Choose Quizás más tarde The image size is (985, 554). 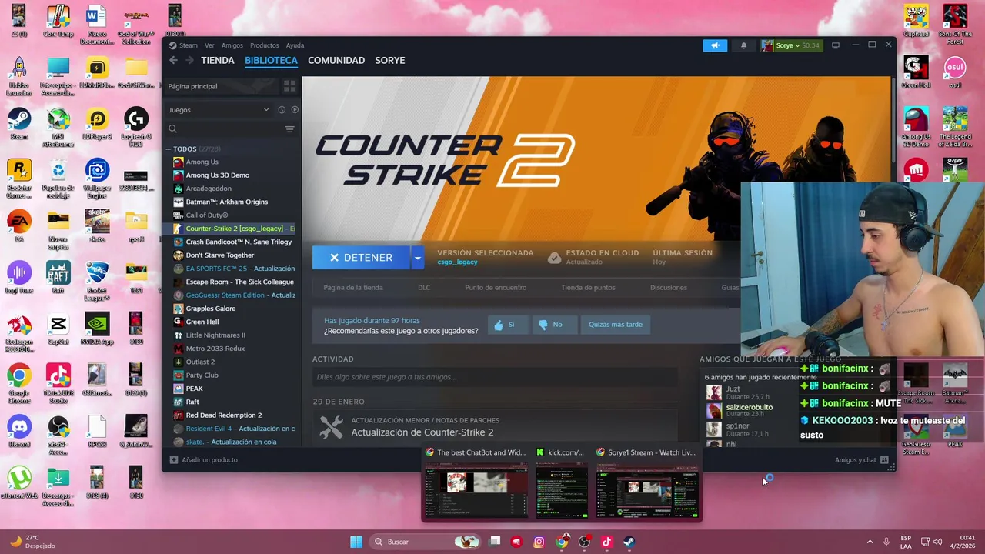click(615, 325)
